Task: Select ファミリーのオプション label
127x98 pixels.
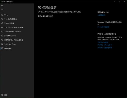Action: (10, 44)
